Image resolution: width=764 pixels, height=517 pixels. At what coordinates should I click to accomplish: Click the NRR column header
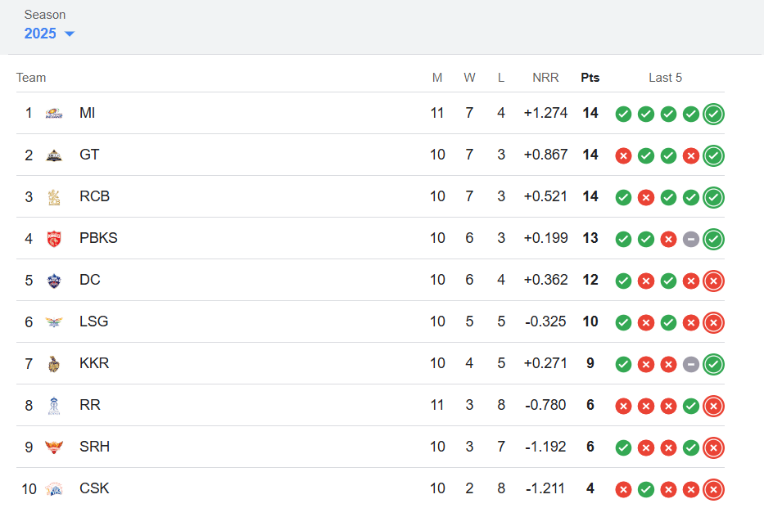[x=545, y=78]
